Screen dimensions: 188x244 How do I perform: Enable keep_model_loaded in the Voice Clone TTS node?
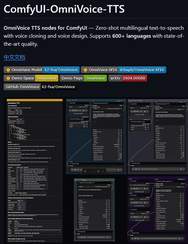point(121,160)
